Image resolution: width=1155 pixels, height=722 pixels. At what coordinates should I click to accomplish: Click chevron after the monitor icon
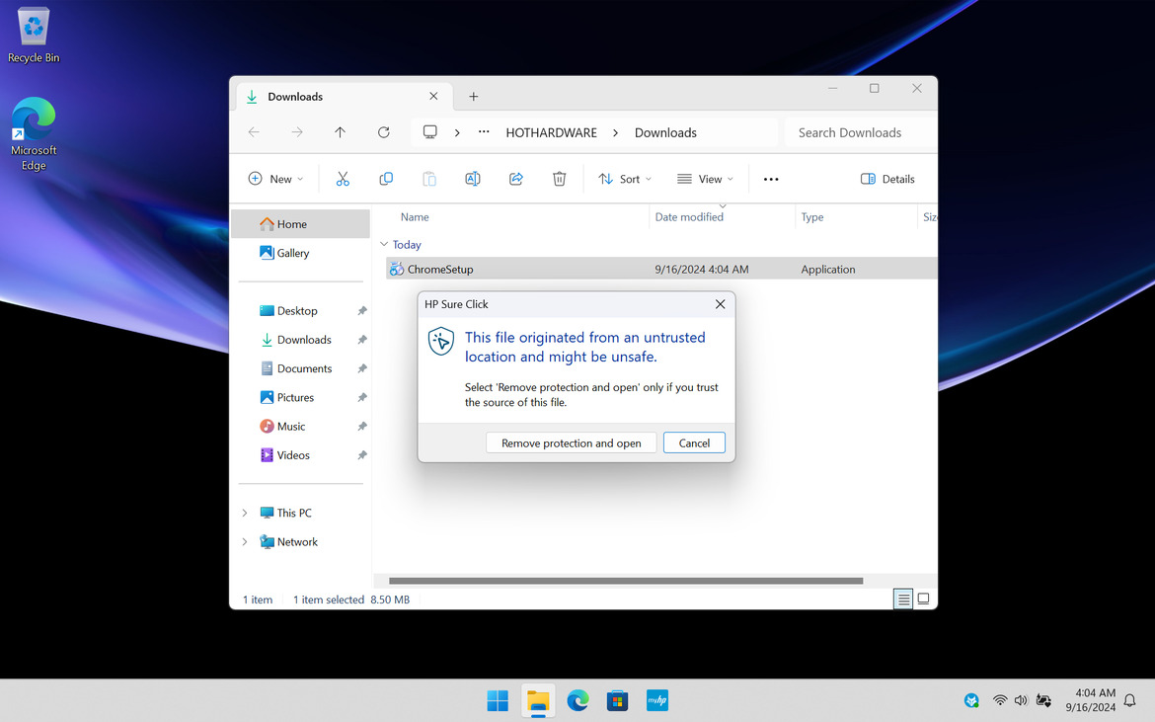457,132
